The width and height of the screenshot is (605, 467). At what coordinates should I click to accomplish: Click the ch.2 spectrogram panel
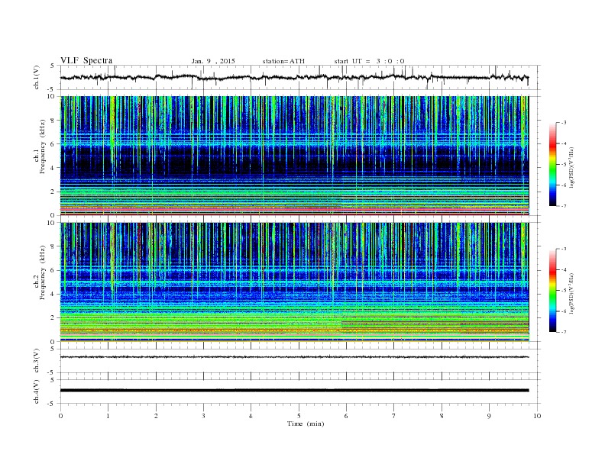[x=294, y=282]
